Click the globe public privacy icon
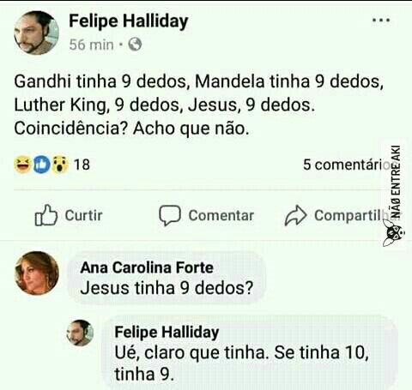The width and height of the screenshot is (412, 390). (x=135, y=45)
